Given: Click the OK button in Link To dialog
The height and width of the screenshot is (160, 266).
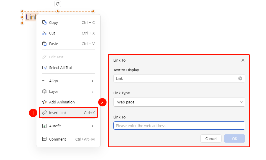Looking at the screenshot, I should coord(234,138).
